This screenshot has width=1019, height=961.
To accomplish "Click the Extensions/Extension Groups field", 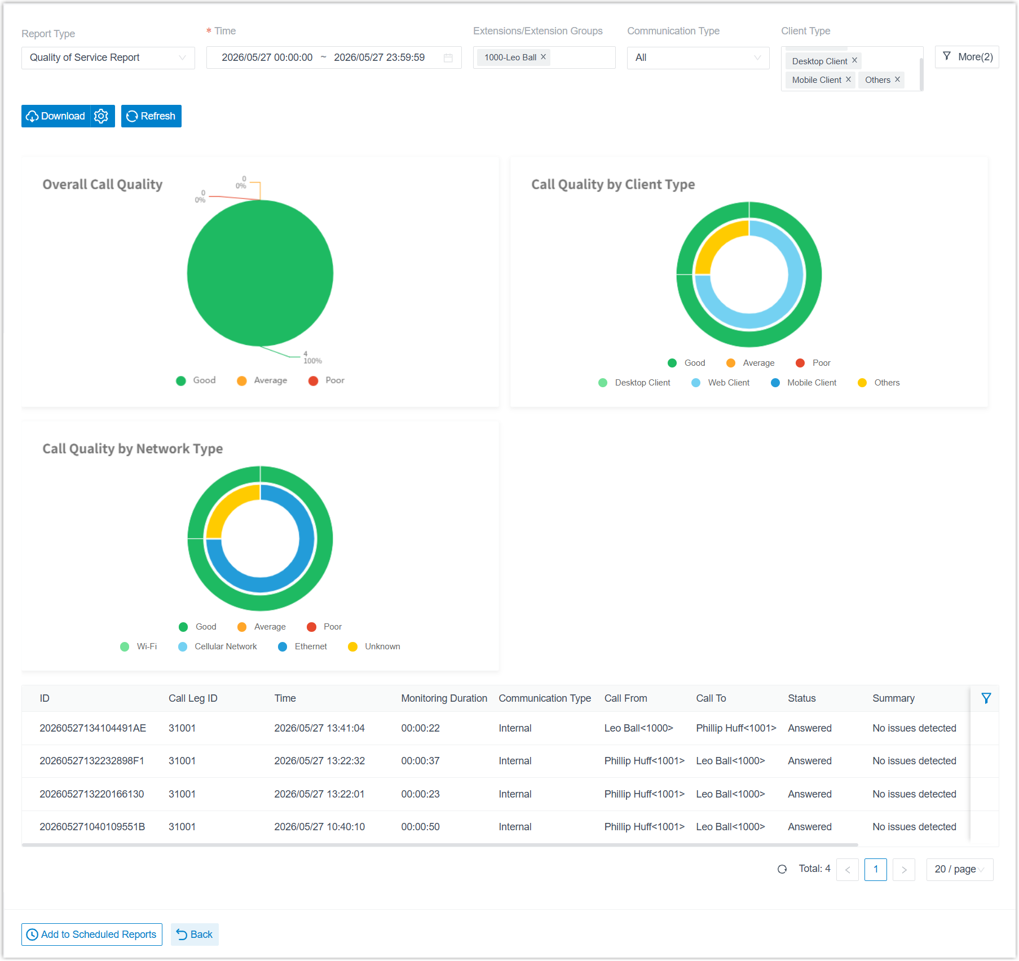I will (544, 57).
